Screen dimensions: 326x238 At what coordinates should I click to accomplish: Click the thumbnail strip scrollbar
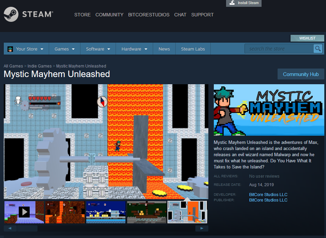click(27, 228)
